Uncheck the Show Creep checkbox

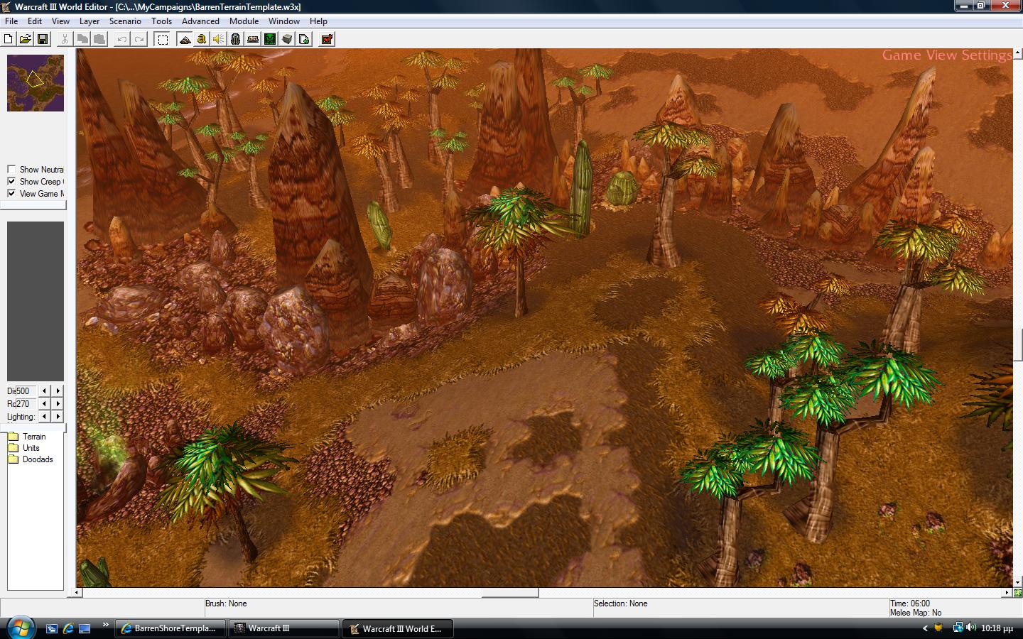click(x=11, y=181)
